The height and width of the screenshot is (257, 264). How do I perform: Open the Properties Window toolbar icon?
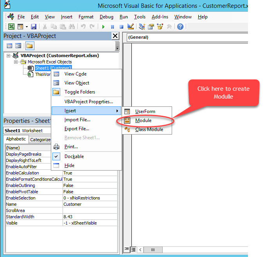coord(151,27)
